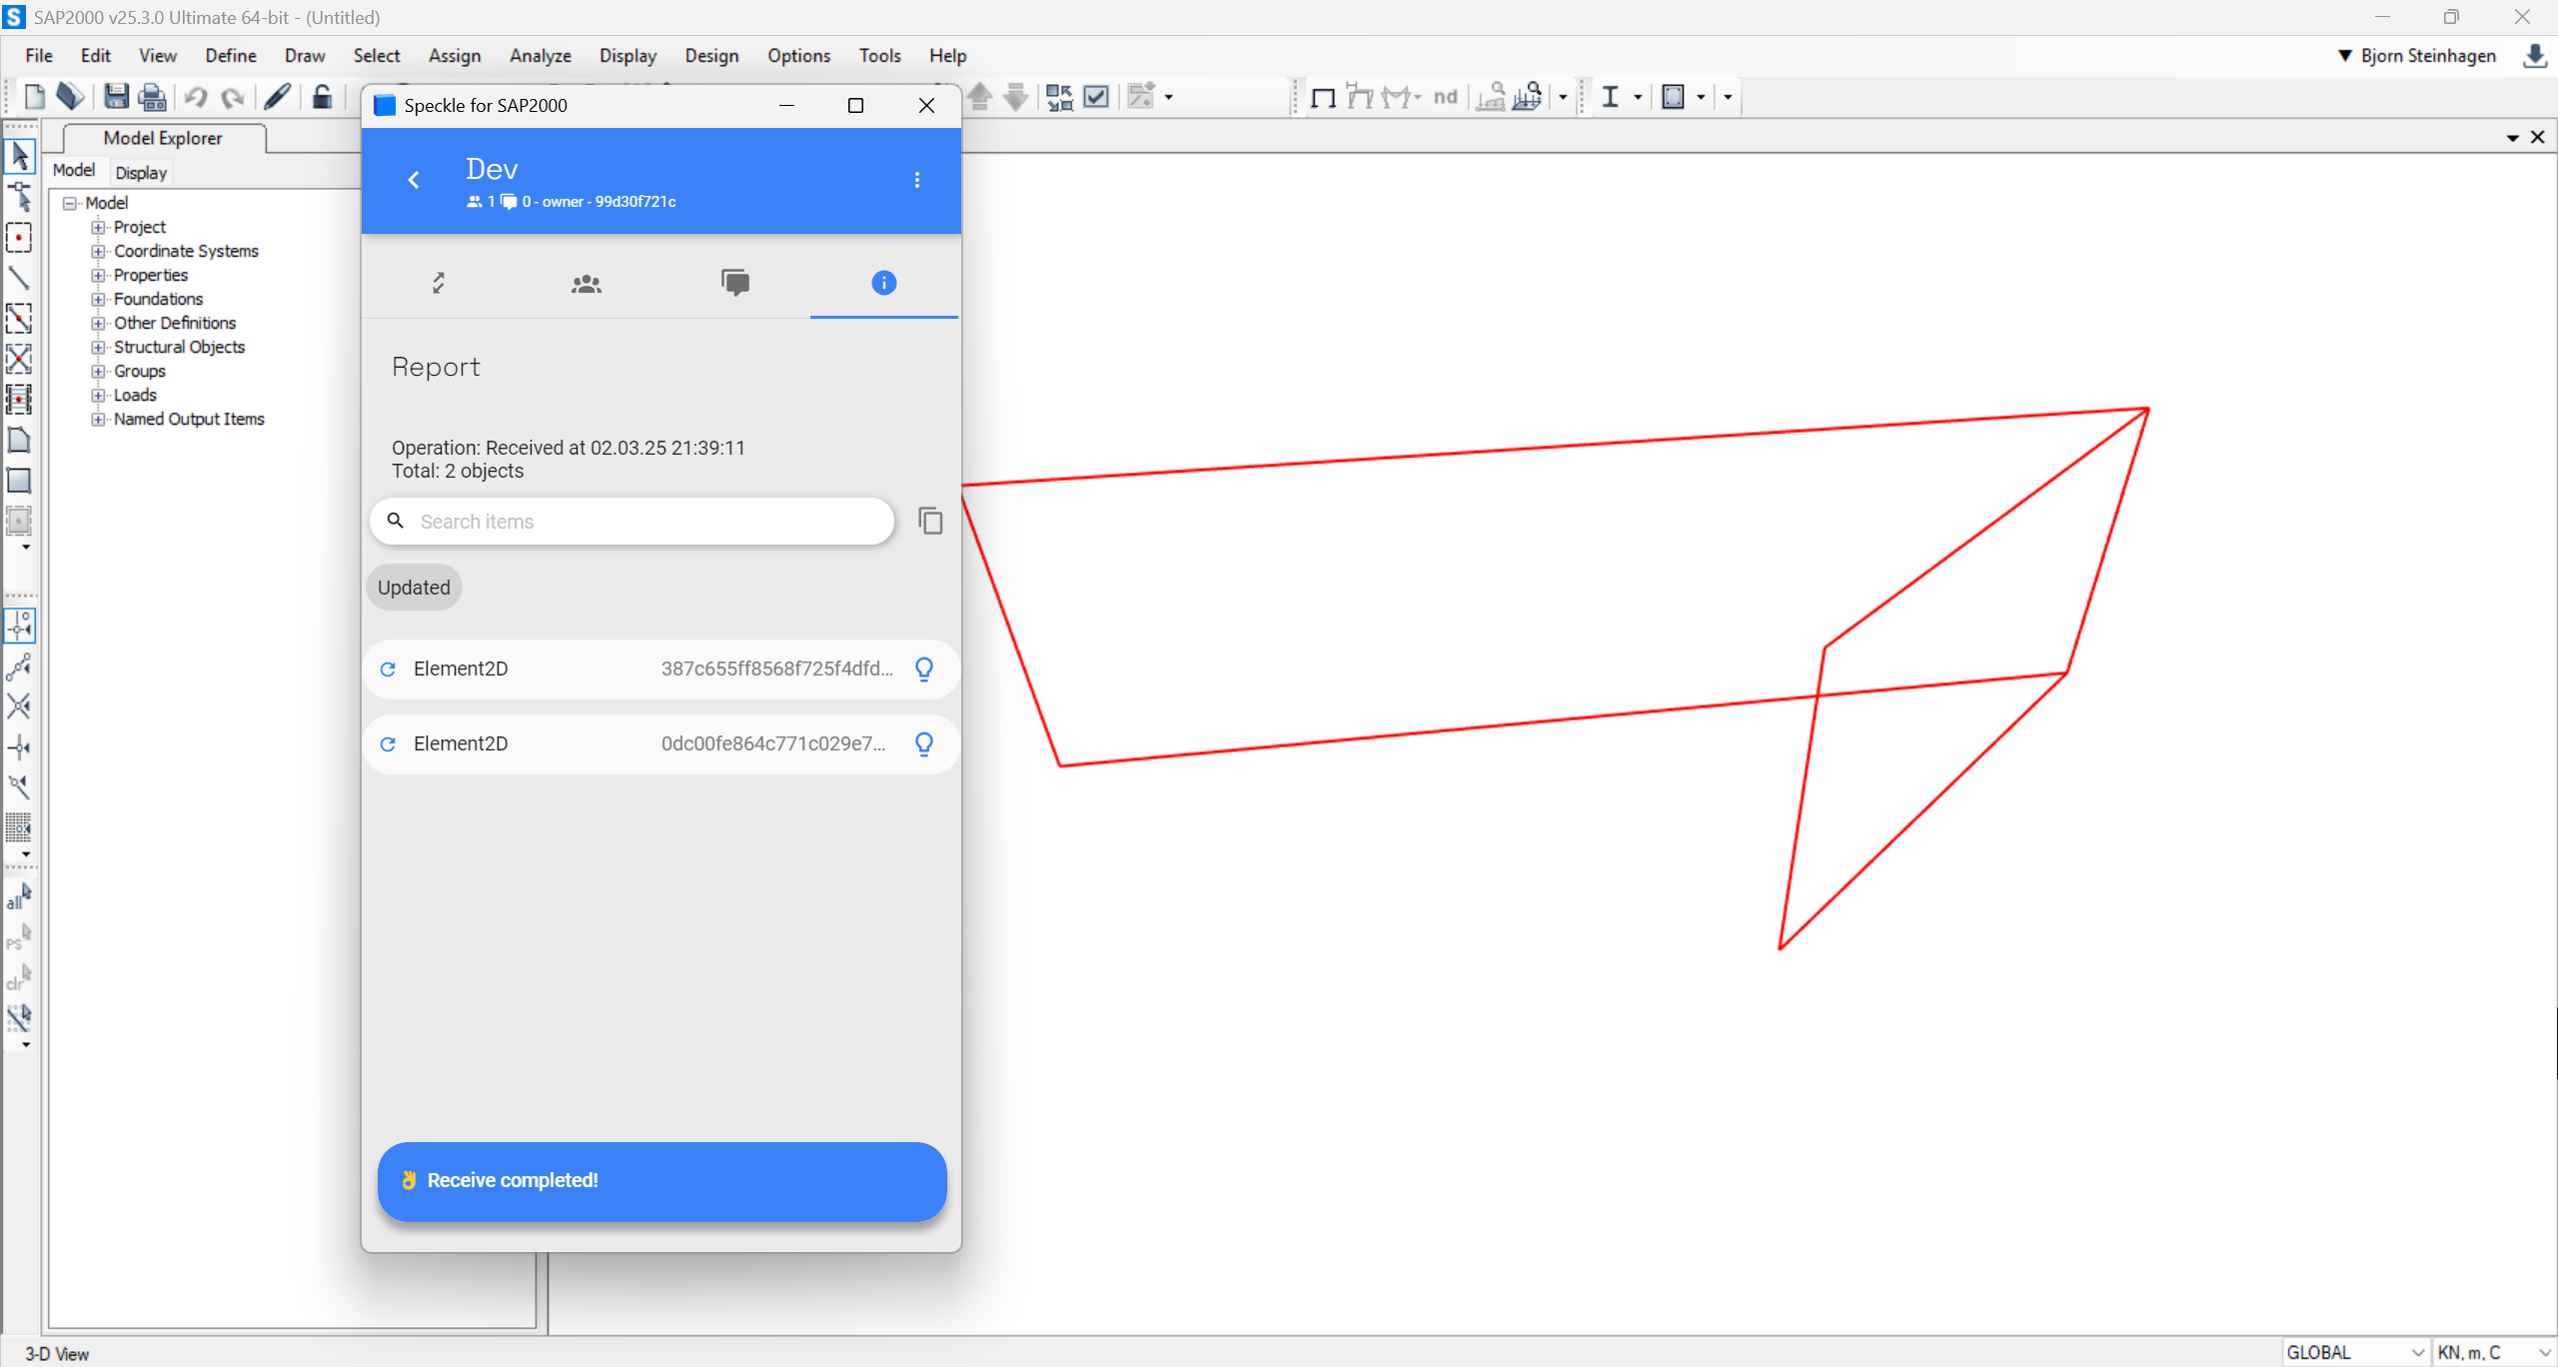Toggle Snap to Perpendicular Projections

click(x=19, y=747)
